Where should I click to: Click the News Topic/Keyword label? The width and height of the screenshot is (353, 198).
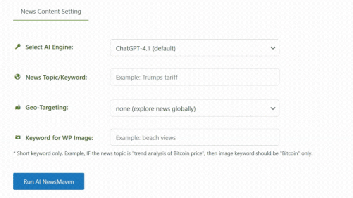click(x=56, y=77)
